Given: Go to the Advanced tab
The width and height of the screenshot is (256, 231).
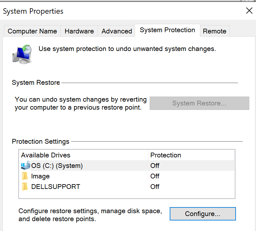Looking at the screenshot, I should (x=117, y=31).
